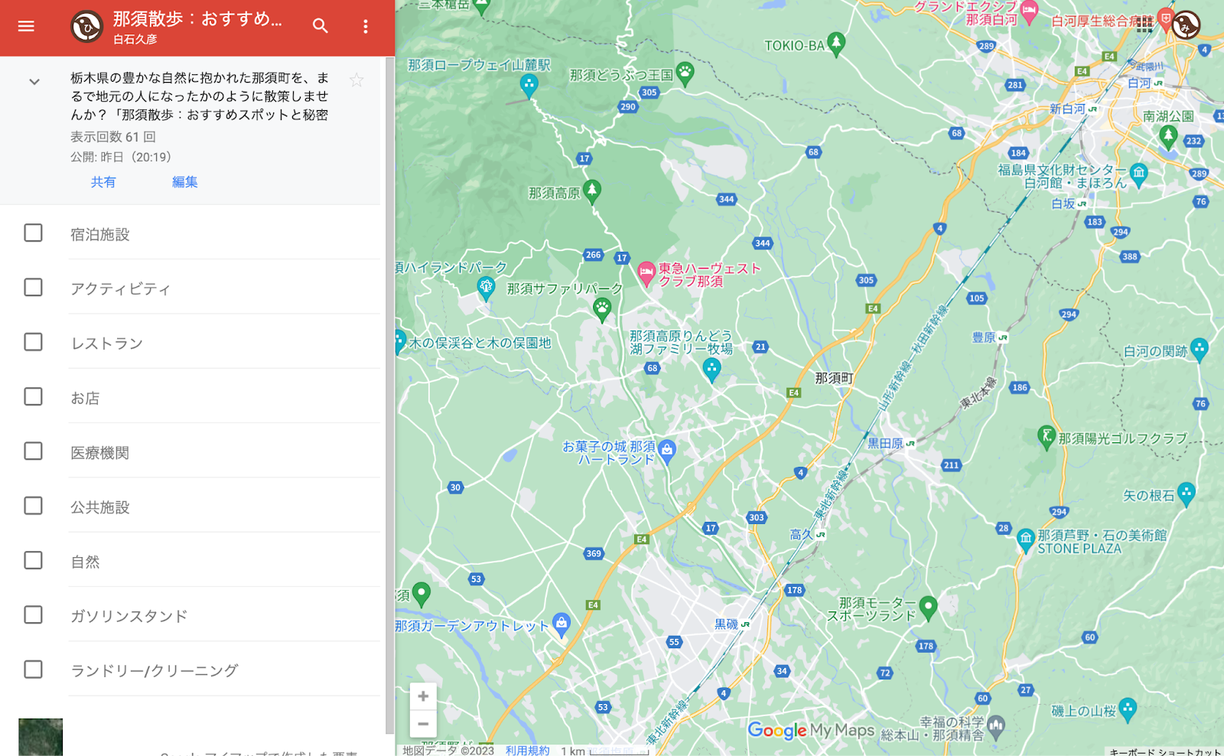Click the STONE PLAZA museum marker
Image resolution: width=1224 pixels, height=756 pixels.
tap(1026, 540)
